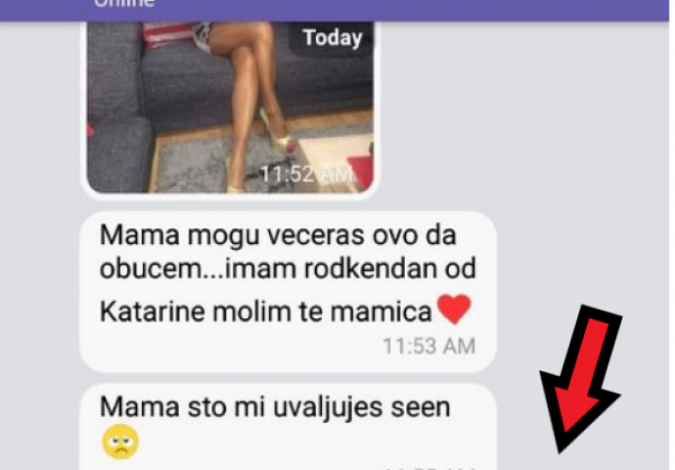The width and height of the screenshot is (675, 470).
Task: Click the large red arrow annotation
Action: pyautogui.click(x=579, y=379)
